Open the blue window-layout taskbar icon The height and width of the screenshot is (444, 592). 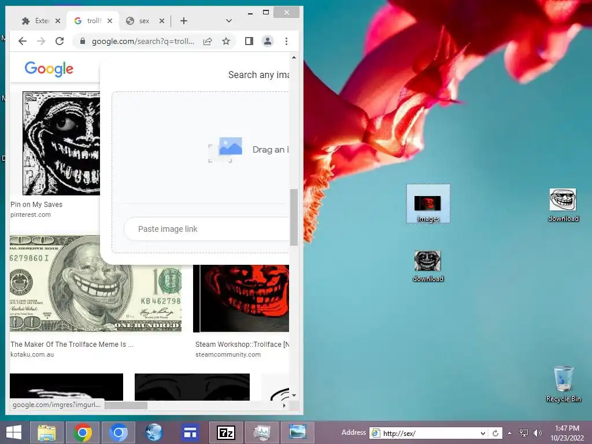point(190,432)
